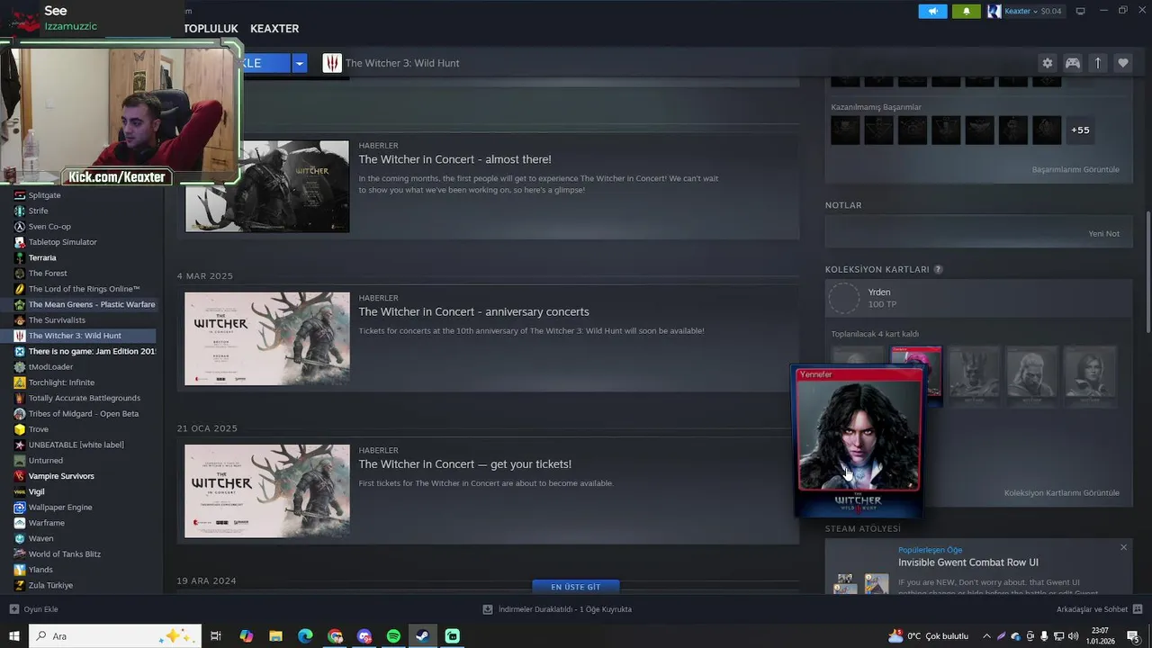Click Oyun Ekle at bottom left

40,609
